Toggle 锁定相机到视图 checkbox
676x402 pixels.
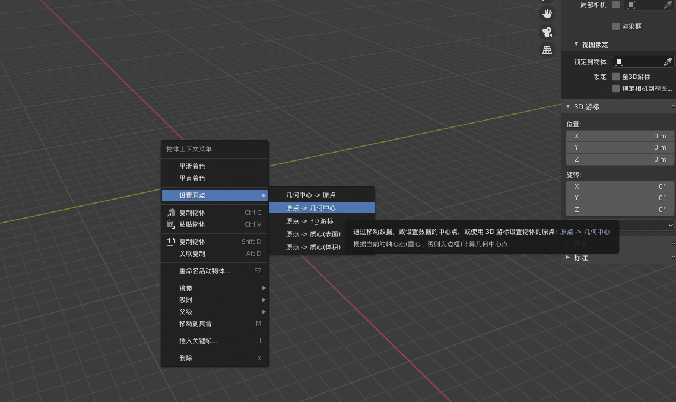tap(616, 88)
